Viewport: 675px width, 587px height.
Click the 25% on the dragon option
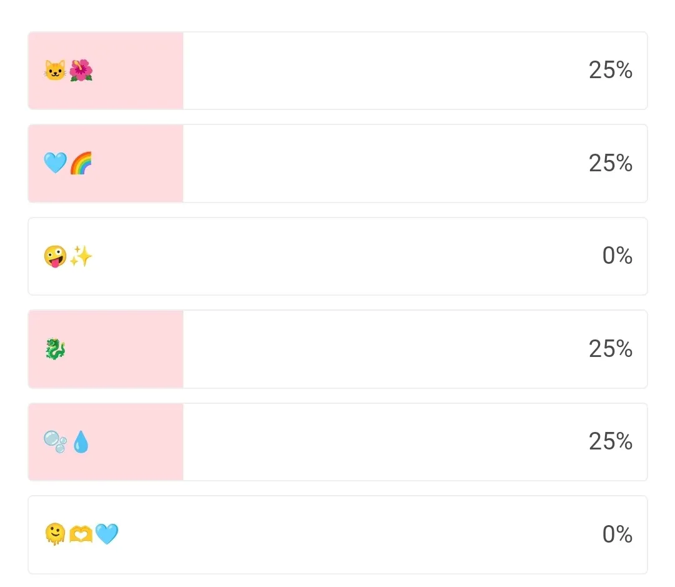[x=610, y=349]
